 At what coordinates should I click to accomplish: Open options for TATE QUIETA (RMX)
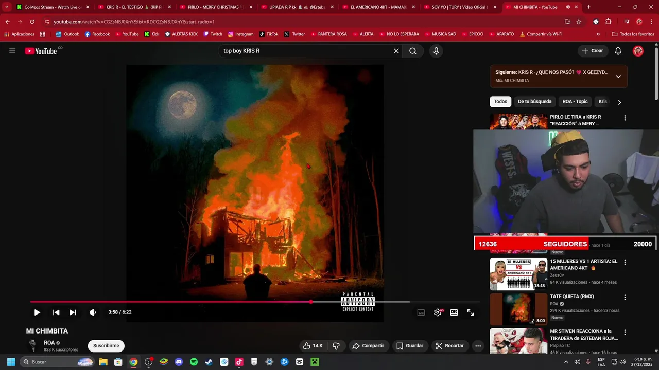[625, 298]
